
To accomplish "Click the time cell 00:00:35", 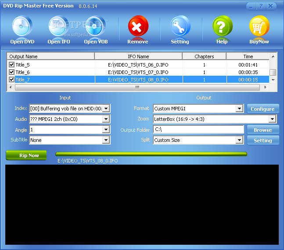I will click(x=248, y=72).
